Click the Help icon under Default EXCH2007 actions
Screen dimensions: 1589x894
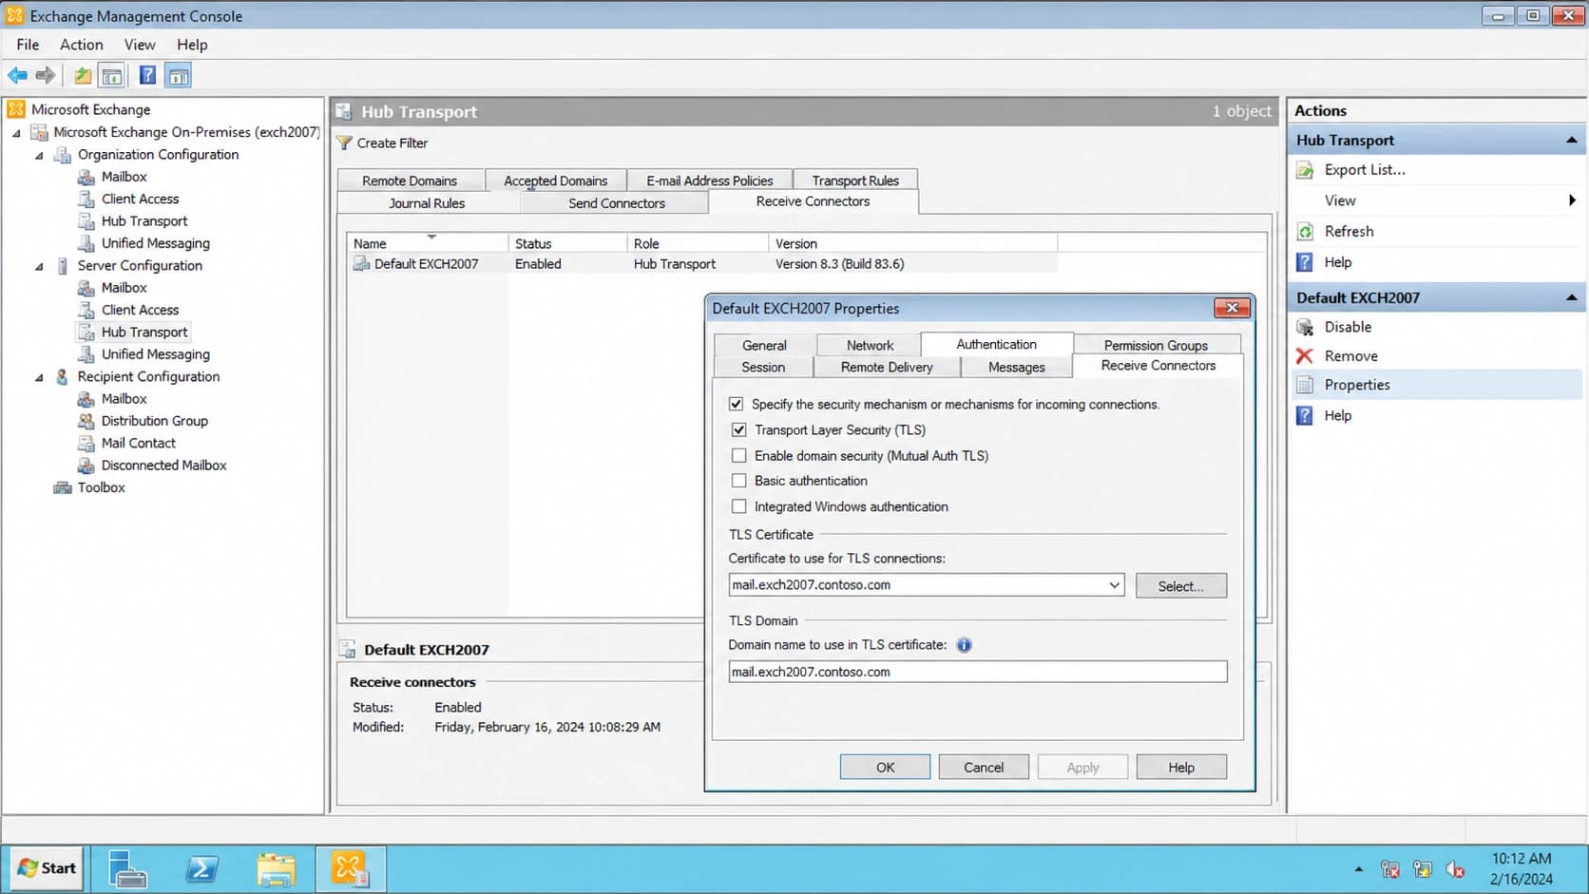pos(1305,415)
